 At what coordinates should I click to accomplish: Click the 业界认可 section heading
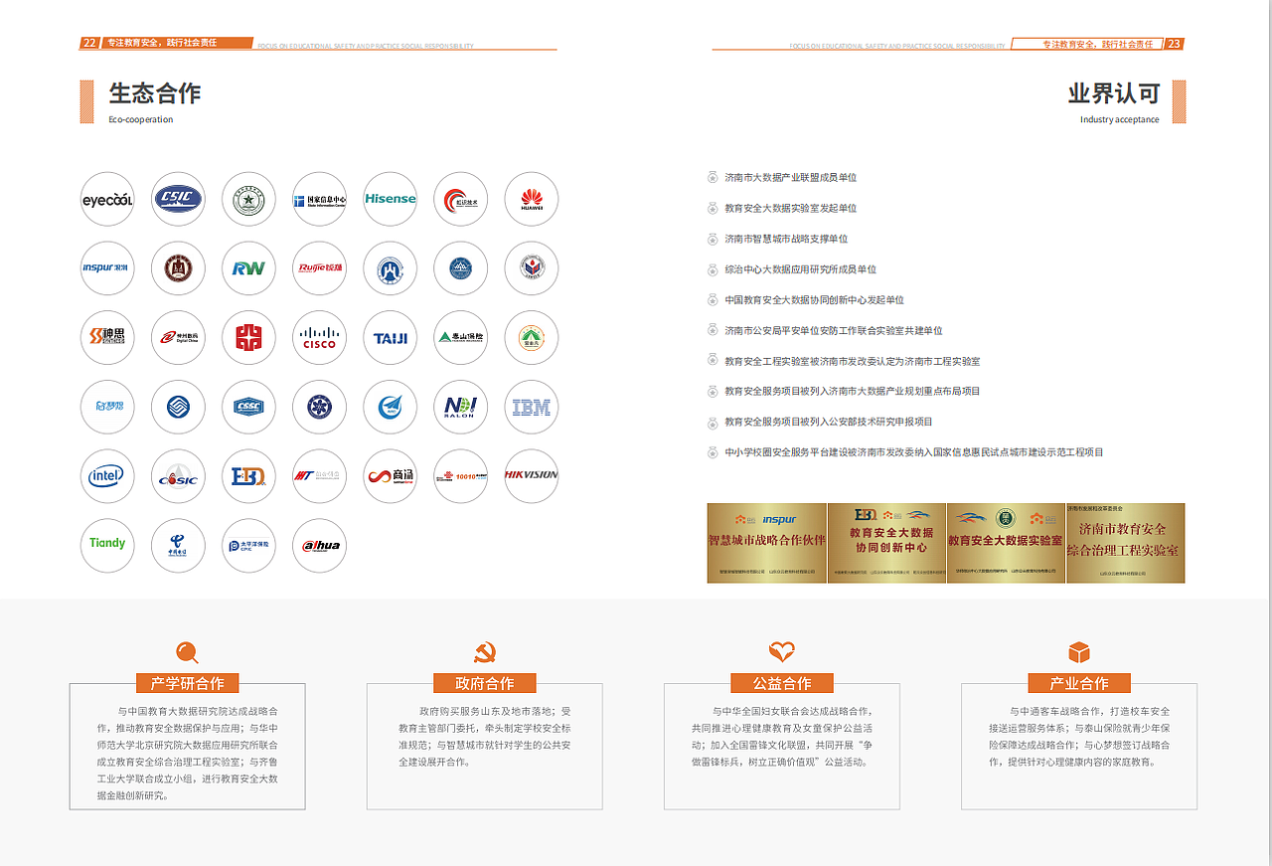[x=1113, y=93]
